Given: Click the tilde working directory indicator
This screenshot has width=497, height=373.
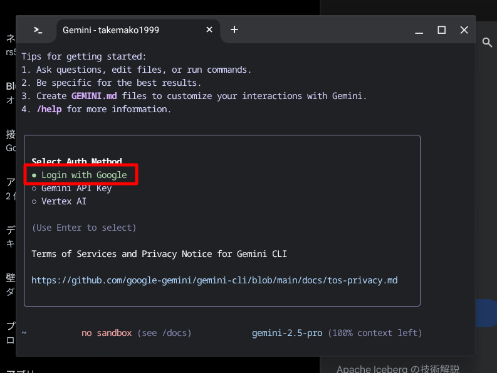Looking at the screenshot, I should tap(24, 333).
